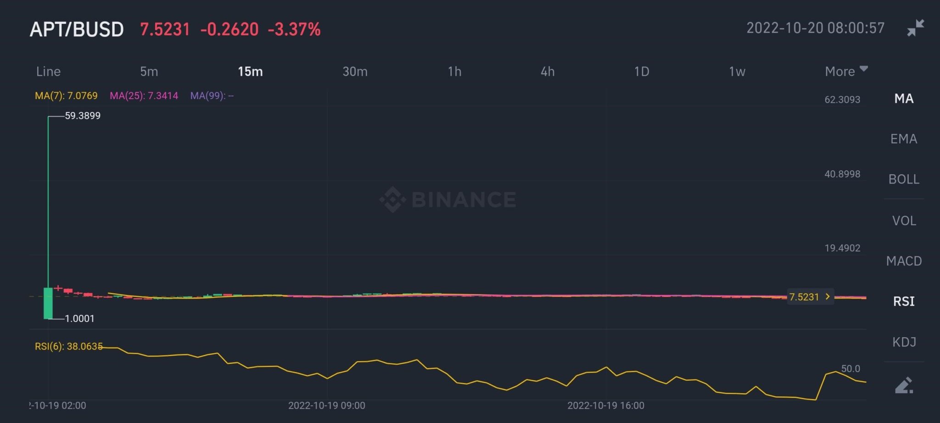Expand the 7.5231 current price arrow
This screenshot has height=423, width=940.
(810, 297)
